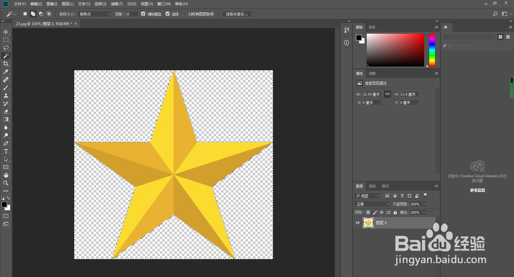Open the Info panel icon
The width and height of the screenshot is (514, 277).
[347, 43]
